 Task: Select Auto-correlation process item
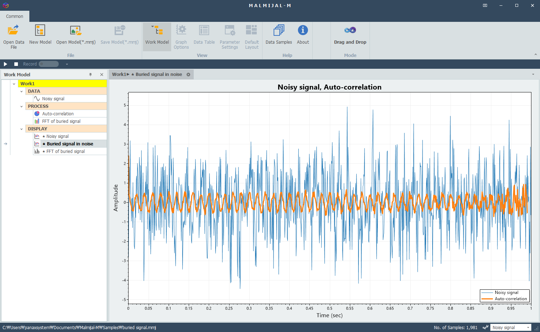[70, 114]
